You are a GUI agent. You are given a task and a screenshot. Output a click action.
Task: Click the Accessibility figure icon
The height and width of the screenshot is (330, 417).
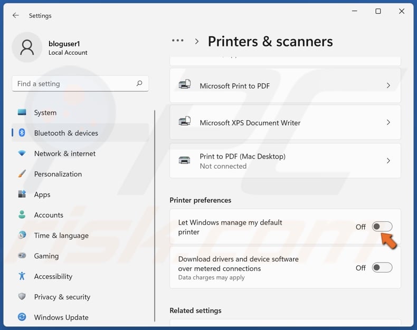[22, 276]
